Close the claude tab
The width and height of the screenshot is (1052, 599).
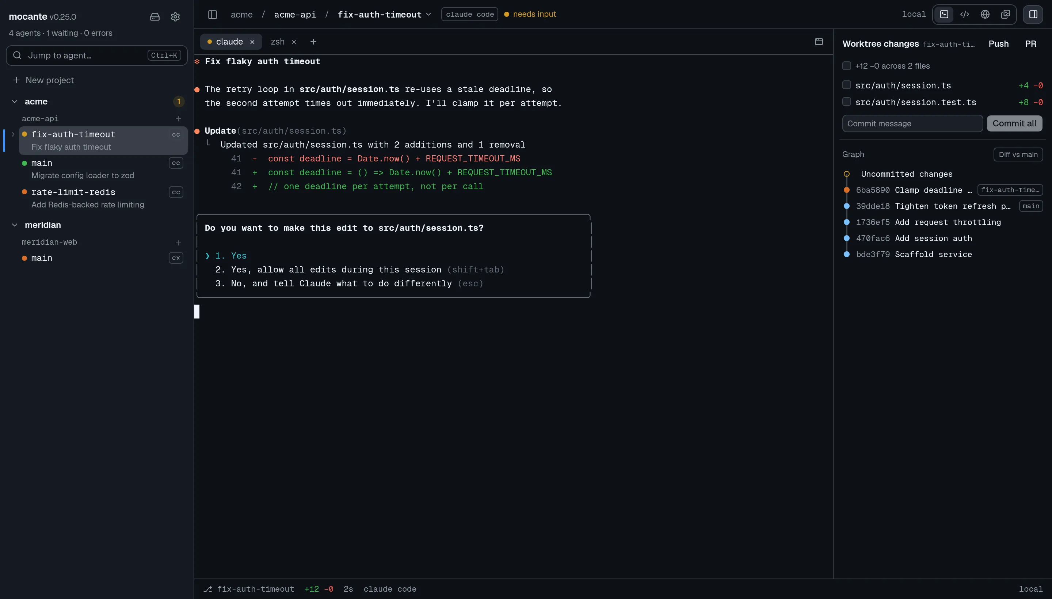[252, 42]
